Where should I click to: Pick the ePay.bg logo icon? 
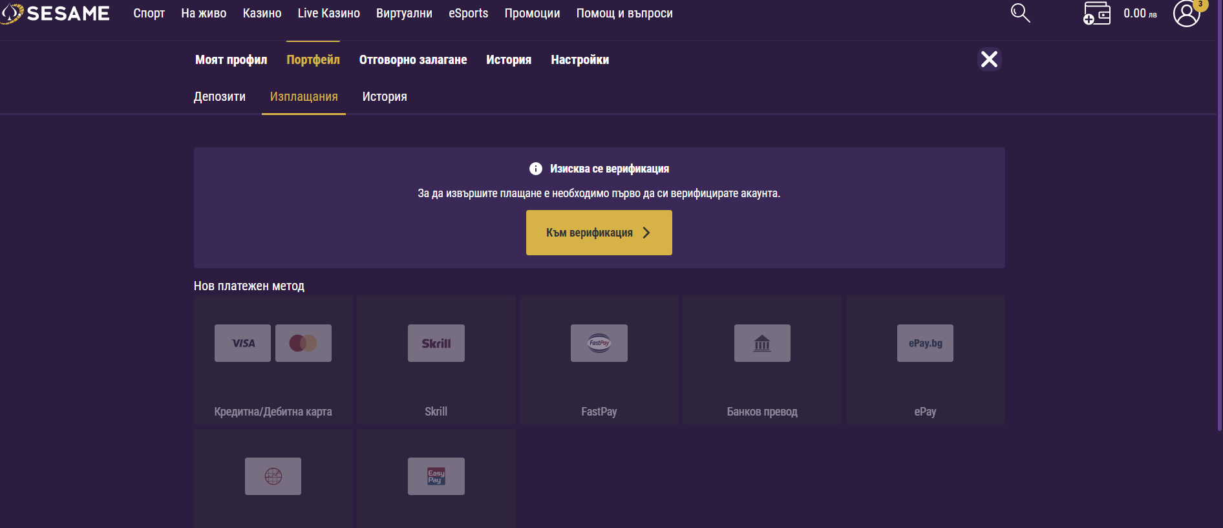[925, 343]
